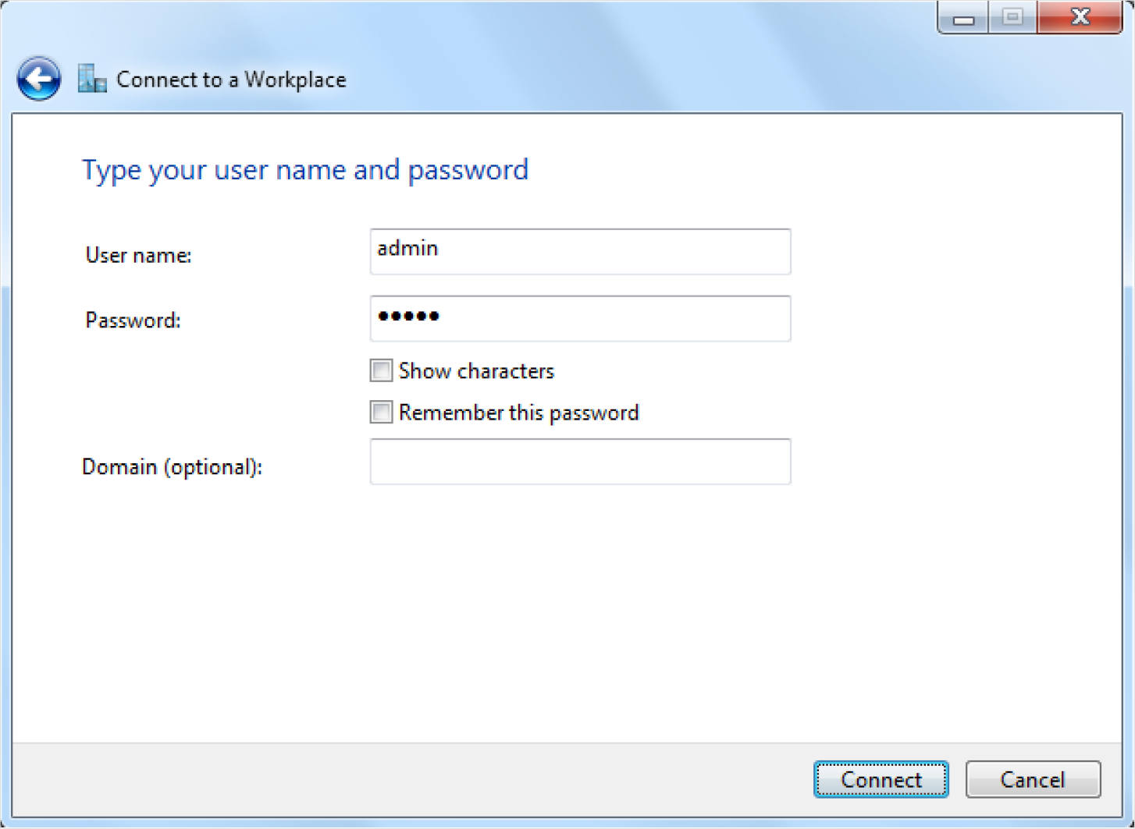This screenshot has height=829, width=1135.
Task: Click the blue back arrow button
Action: [38, 79]
